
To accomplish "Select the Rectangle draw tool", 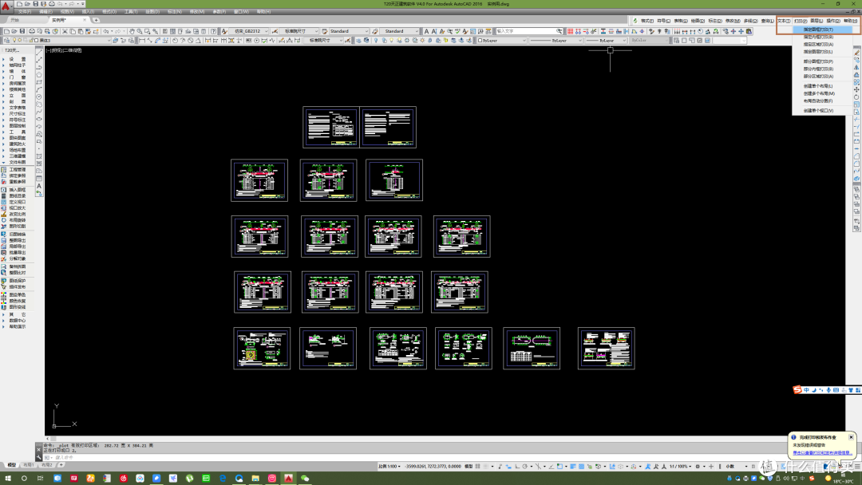I will (39, 82).
